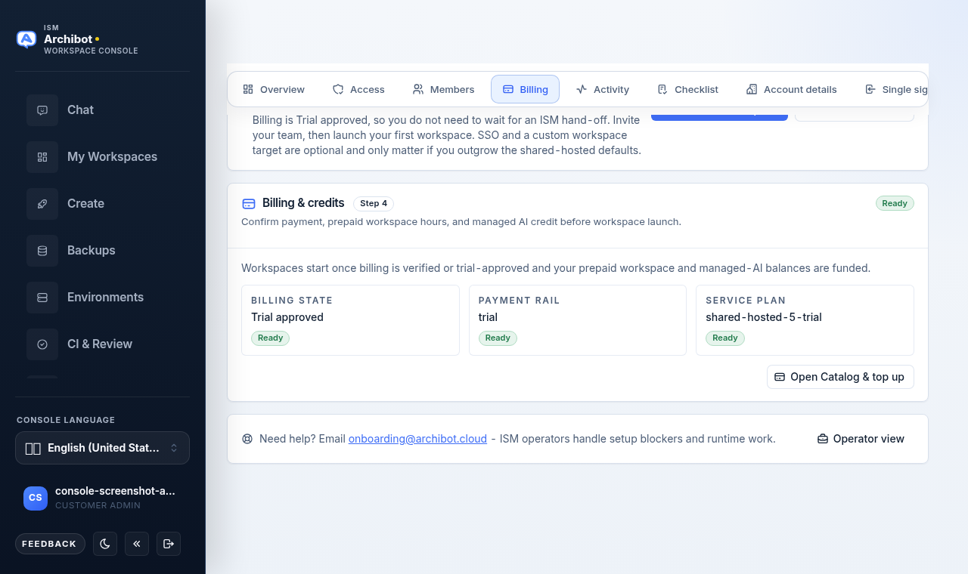The image size is (968, 574).
Task: Click the payment rail value trial
Action: point(488,317)
